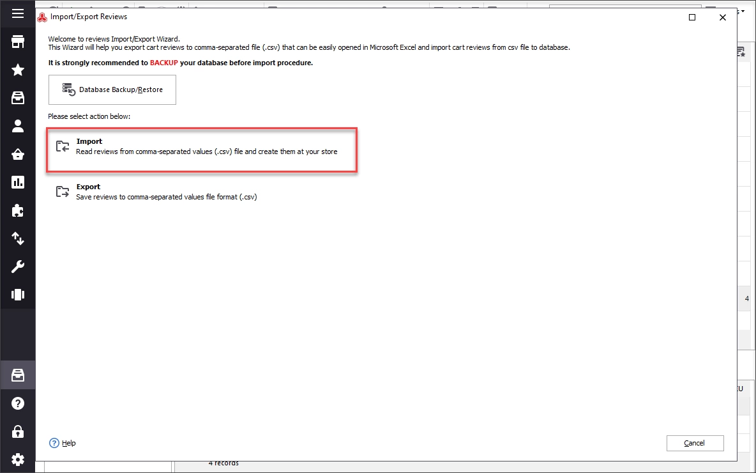Open the question mark help icon in the sidebar
The height and width of the screenshot is (473, 756).
point(18,403)
